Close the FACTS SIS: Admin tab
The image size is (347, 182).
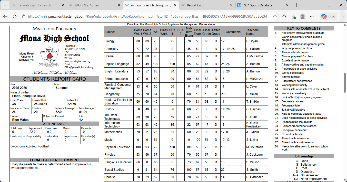[118, 5]
